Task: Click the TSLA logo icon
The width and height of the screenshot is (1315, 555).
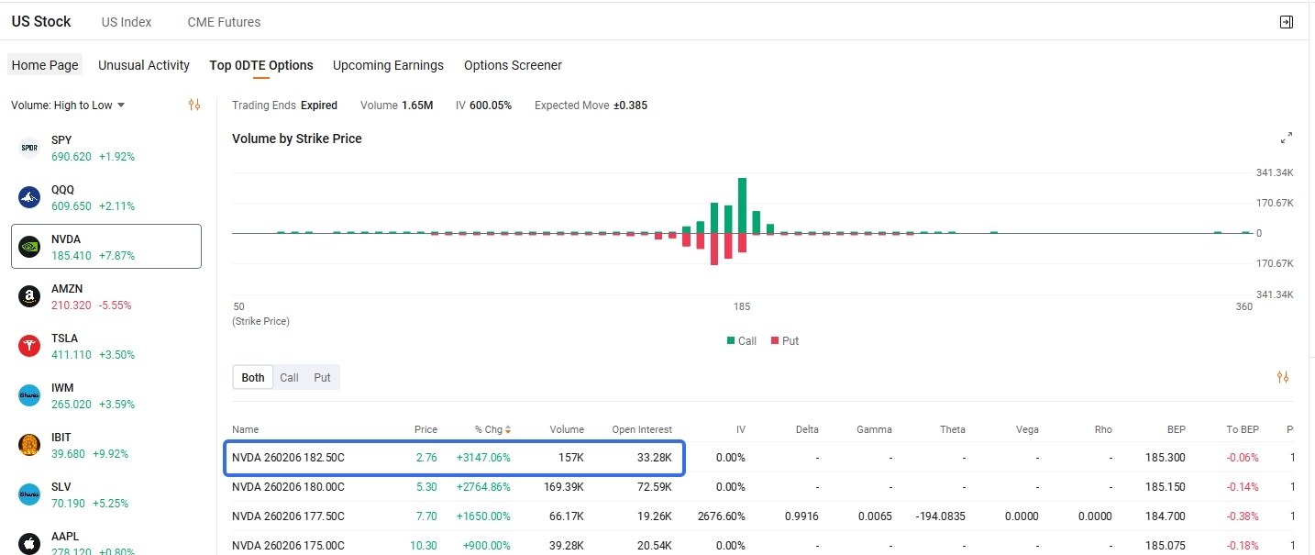Action: tap(29, 346)
